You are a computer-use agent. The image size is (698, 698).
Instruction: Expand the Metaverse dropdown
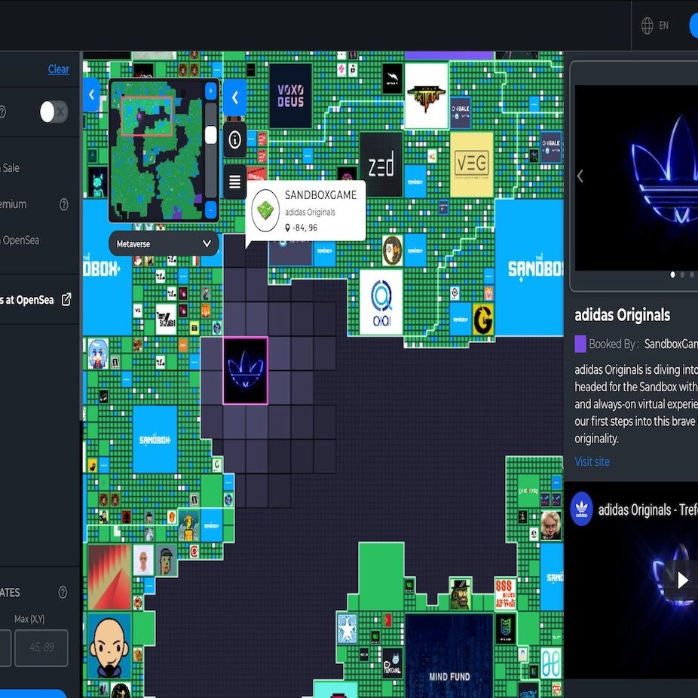[x=164, y=243]
